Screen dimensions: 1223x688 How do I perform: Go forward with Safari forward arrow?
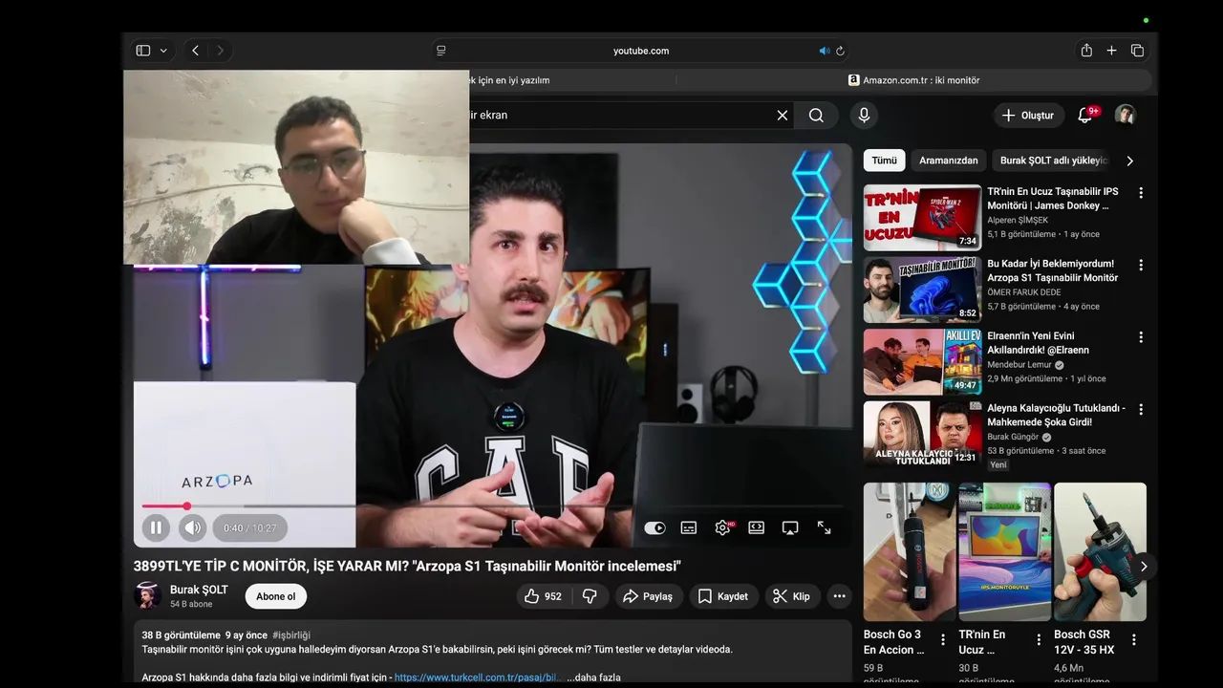coord(221,51)
